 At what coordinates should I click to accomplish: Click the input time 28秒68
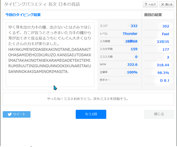tap(131, 41)
